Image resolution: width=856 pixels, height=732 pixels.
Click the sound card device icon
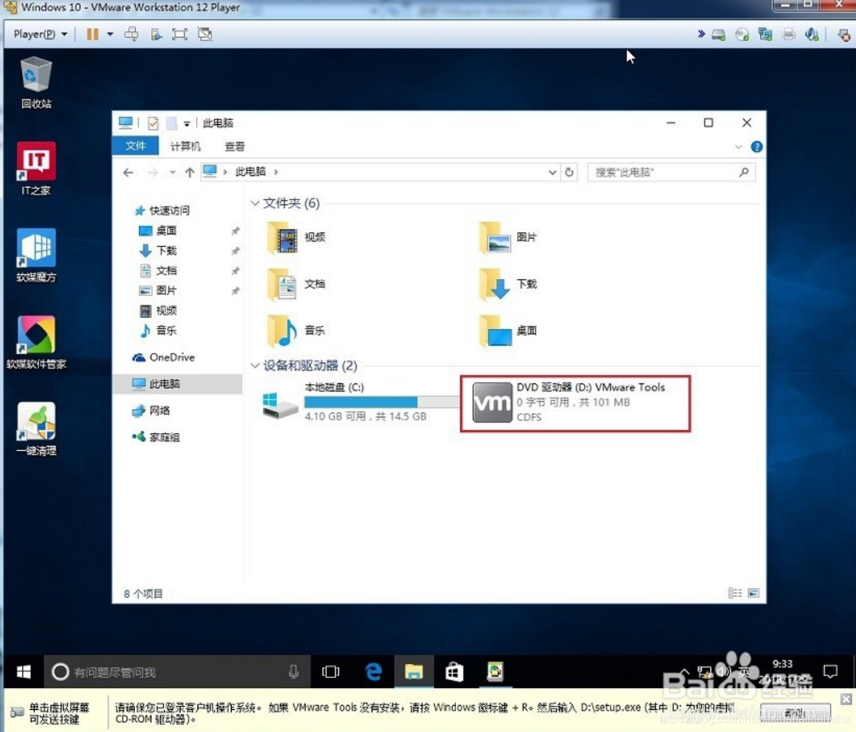pyautogui.click(x=812, y=34)
